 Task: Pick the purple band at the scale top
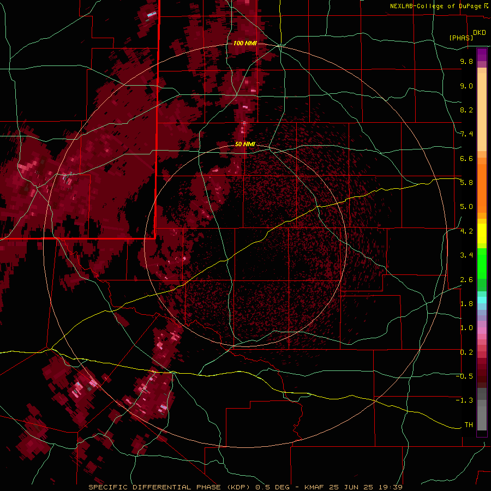coord(482,55)
